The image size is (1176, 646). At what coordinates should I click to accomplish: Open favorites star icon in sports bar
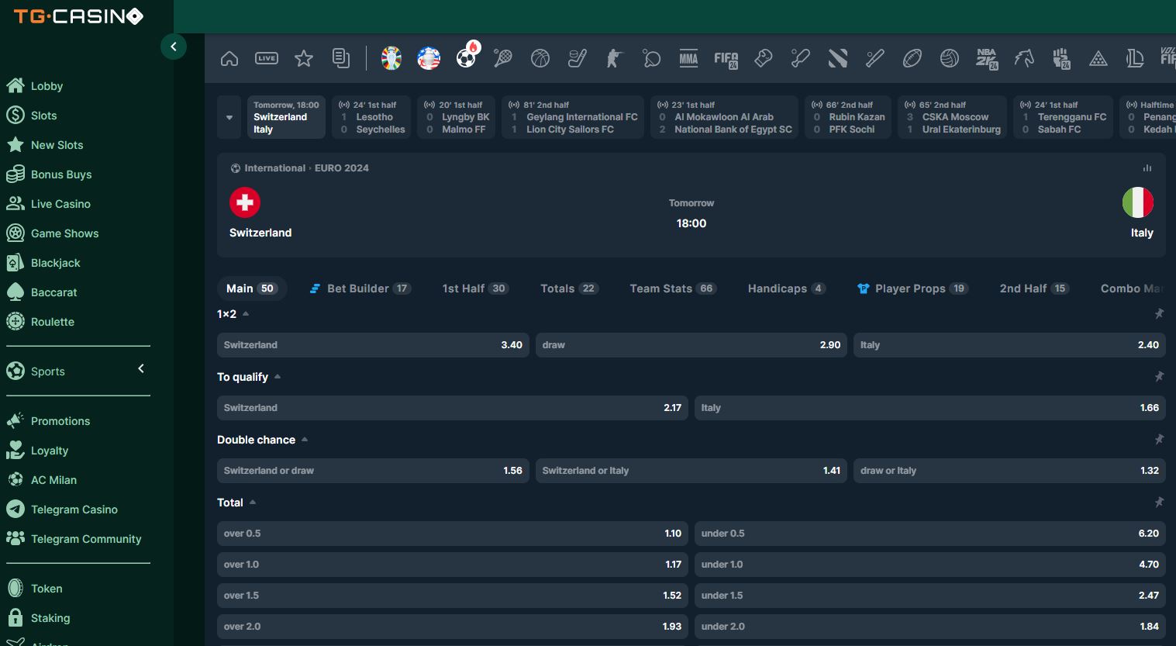[x=304, y=58]
